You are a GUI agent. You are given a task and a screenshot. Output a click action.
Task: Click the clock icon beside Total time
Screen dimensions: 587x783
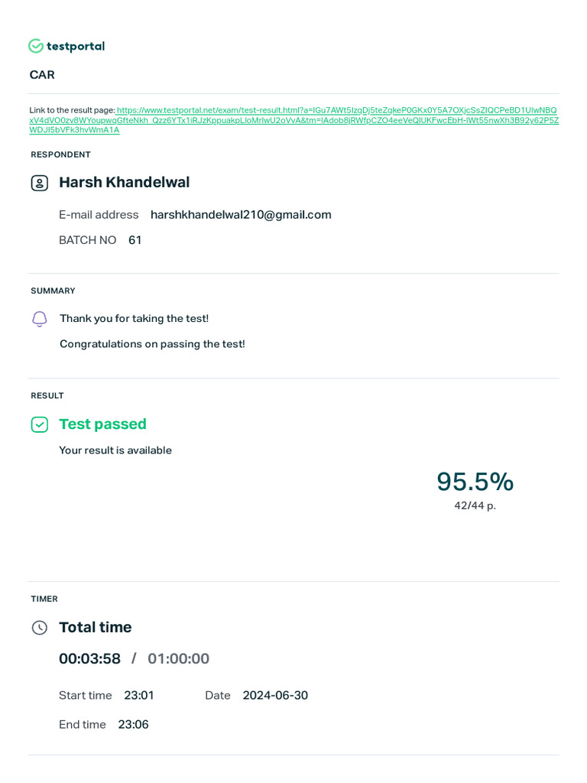coord(39,628)
